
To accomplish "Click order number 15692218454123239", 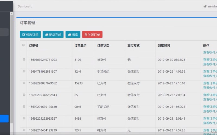I will tap(43, 130).
